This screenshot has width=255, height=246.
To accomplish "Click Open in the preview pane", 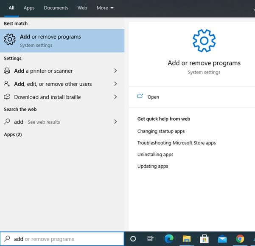I will [153, 97].
